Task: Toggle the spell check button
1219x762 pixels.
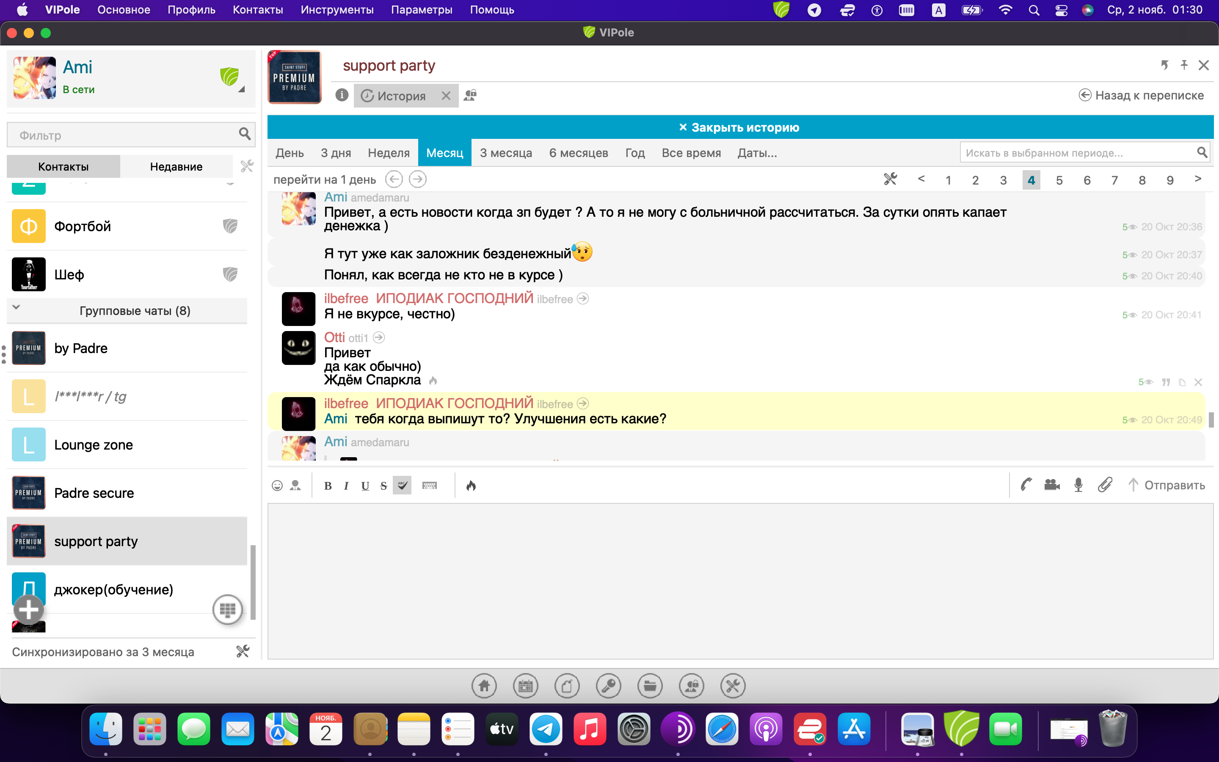Action: [x=402, y=485]
